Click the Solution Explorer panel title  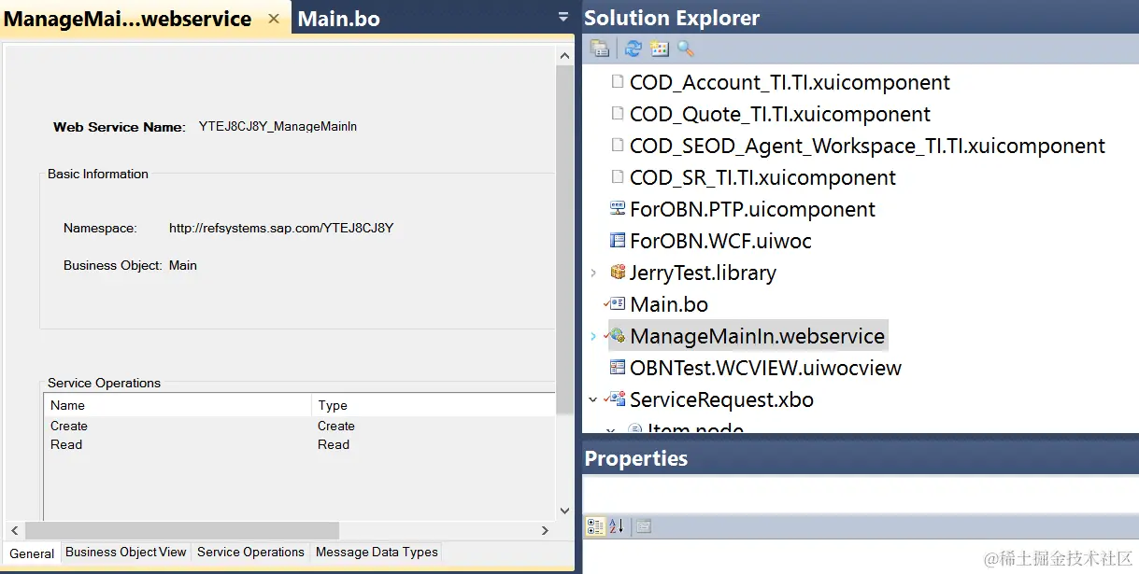tap(672, 18)
